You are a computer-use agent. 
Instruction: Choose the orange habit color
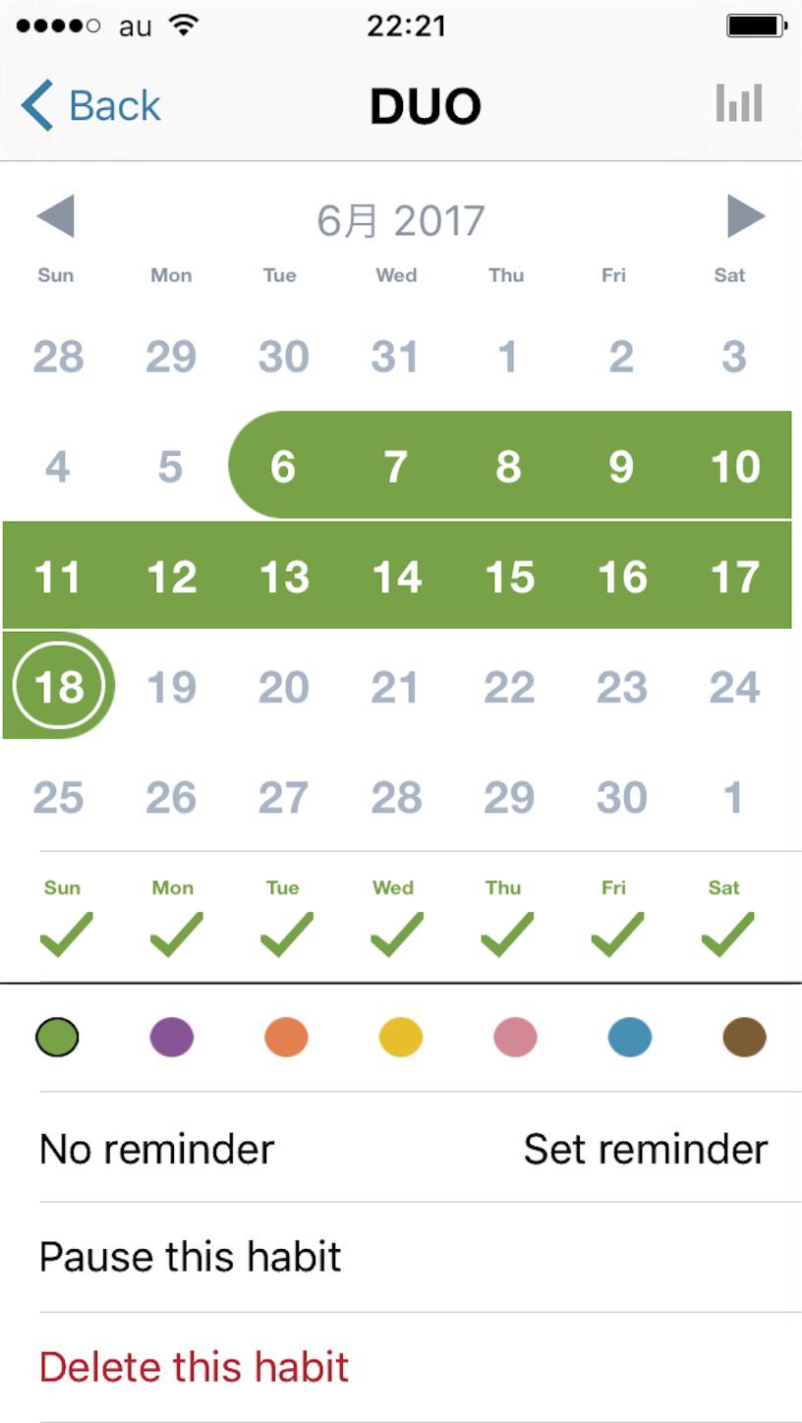[286, 1037]
